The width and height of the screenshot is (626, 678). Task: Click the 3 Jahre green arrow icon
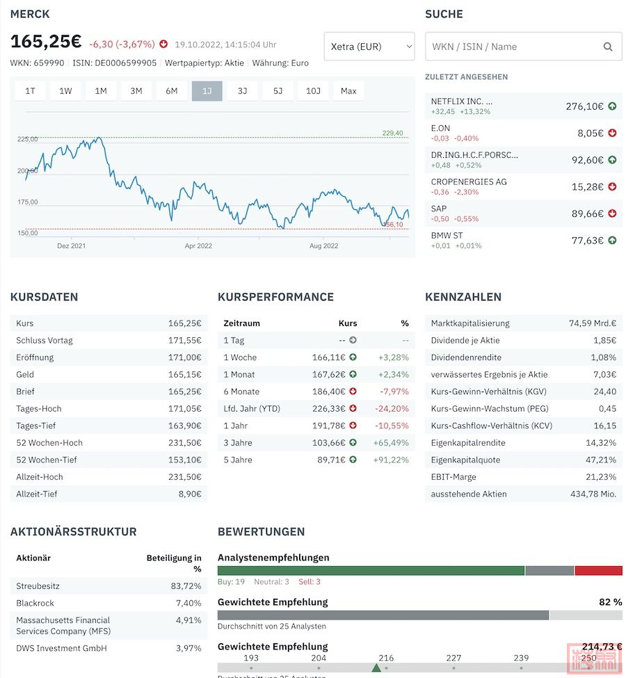click(x=353, y=442)
